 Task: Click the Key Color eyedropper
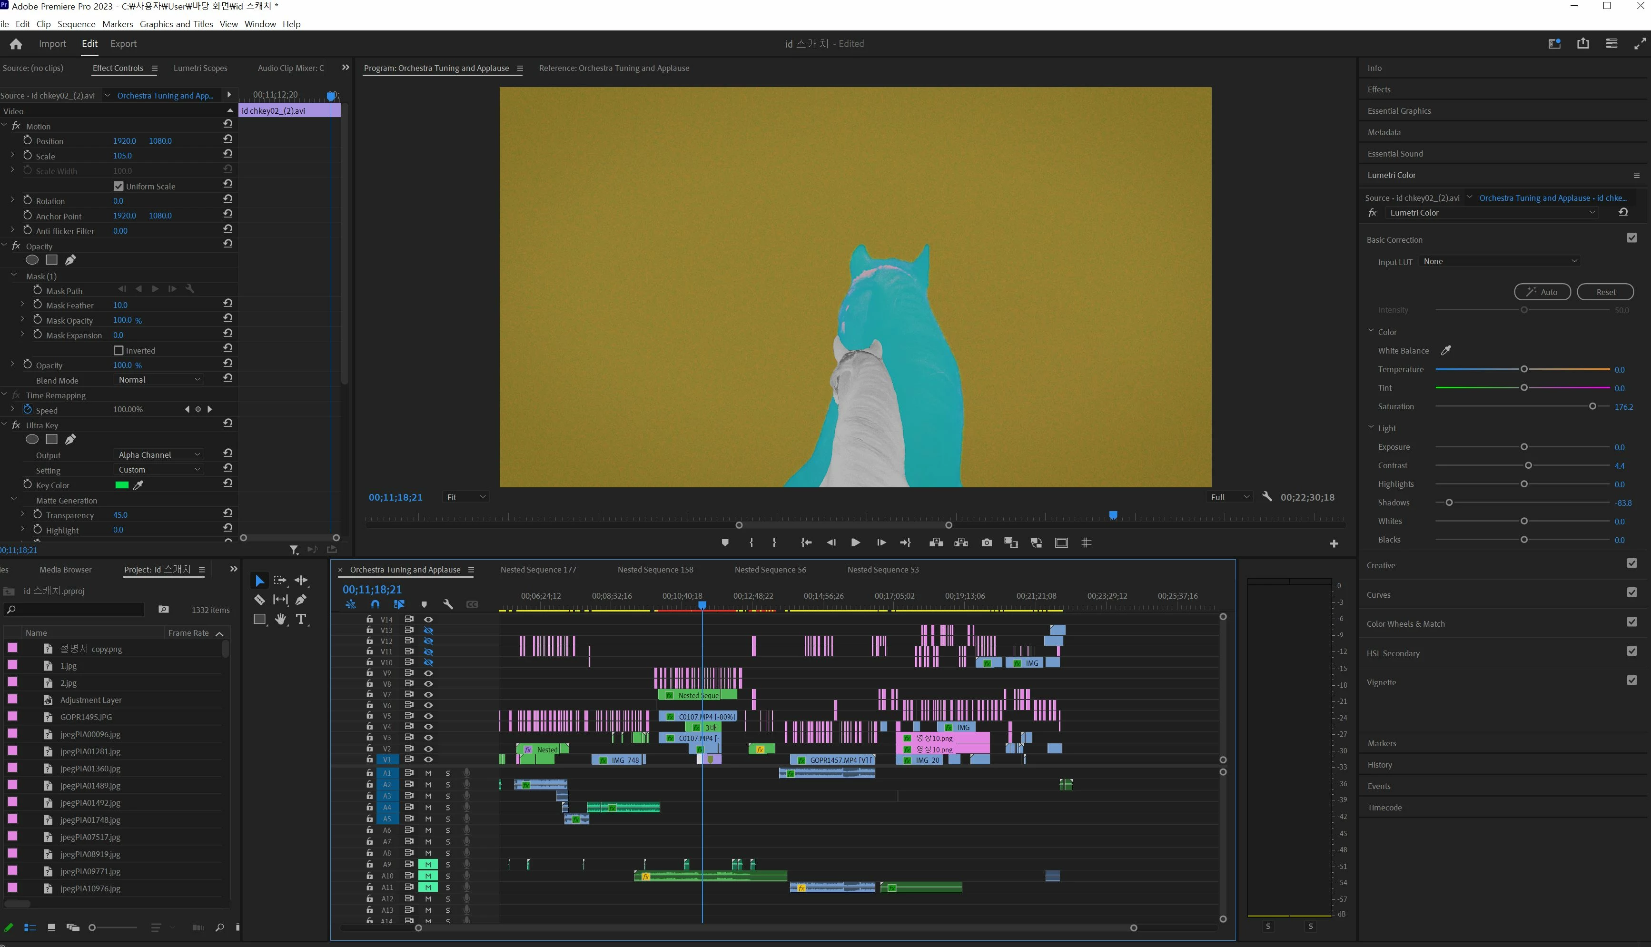(x=138, y=485)
